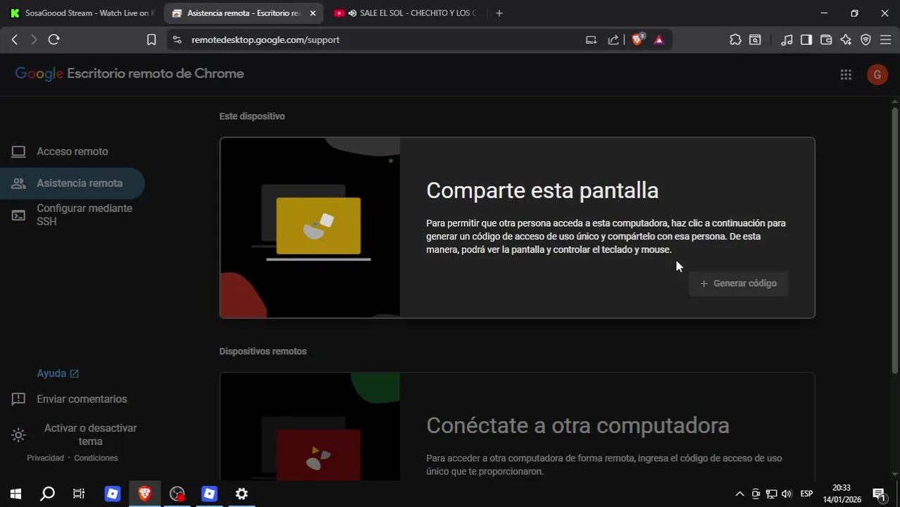Toggle the browser sidebar panel icon
900x507 pixels.
point(806,40)
